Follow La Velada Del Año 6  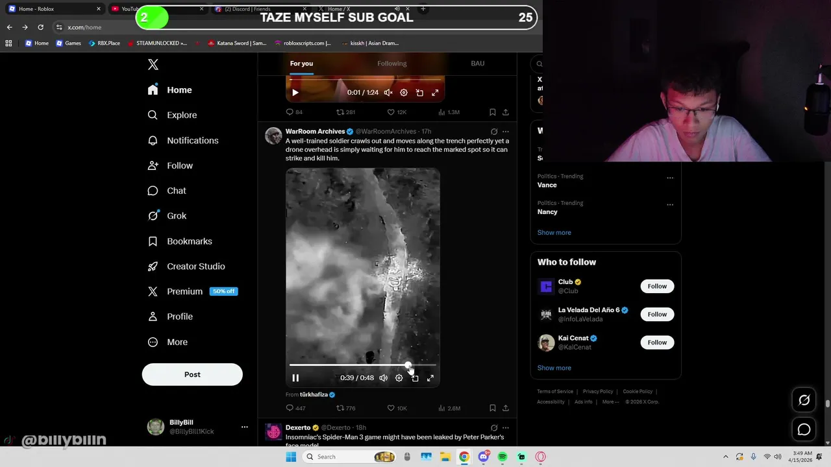pos(657,314)
